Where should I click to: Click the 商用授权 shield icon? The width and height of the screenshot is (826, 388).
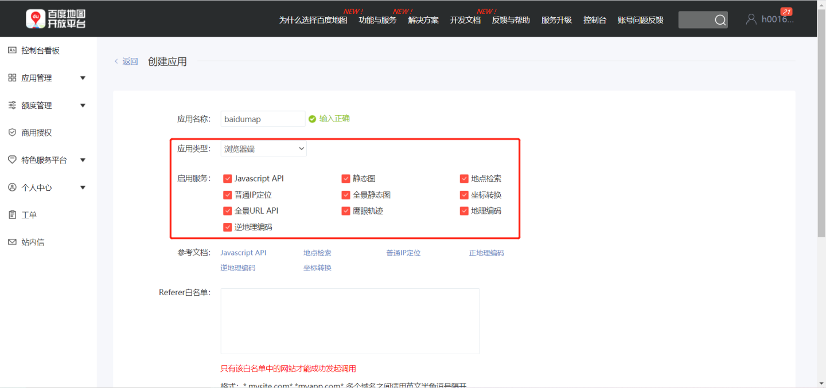click(x=12, y=132)
